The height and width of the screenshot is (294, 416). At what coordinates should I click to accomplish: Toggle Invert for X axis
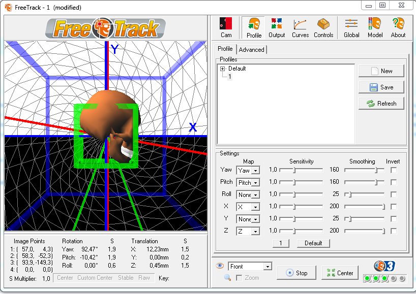point(394,207)
